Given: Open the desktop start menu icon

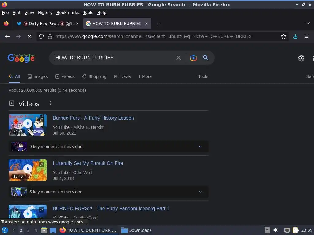Looking at the screenshot, I should click(5, 230).
